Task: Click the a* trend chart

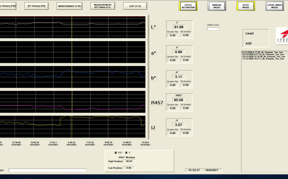Action: 72,52
